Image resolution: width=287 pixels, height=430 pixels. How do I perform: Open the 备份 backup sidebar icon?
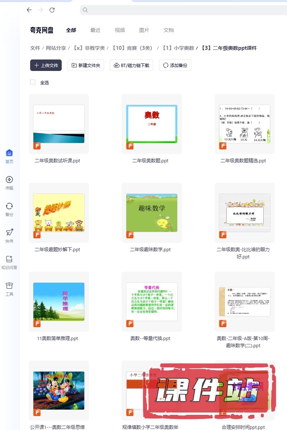tap(9, 206)
